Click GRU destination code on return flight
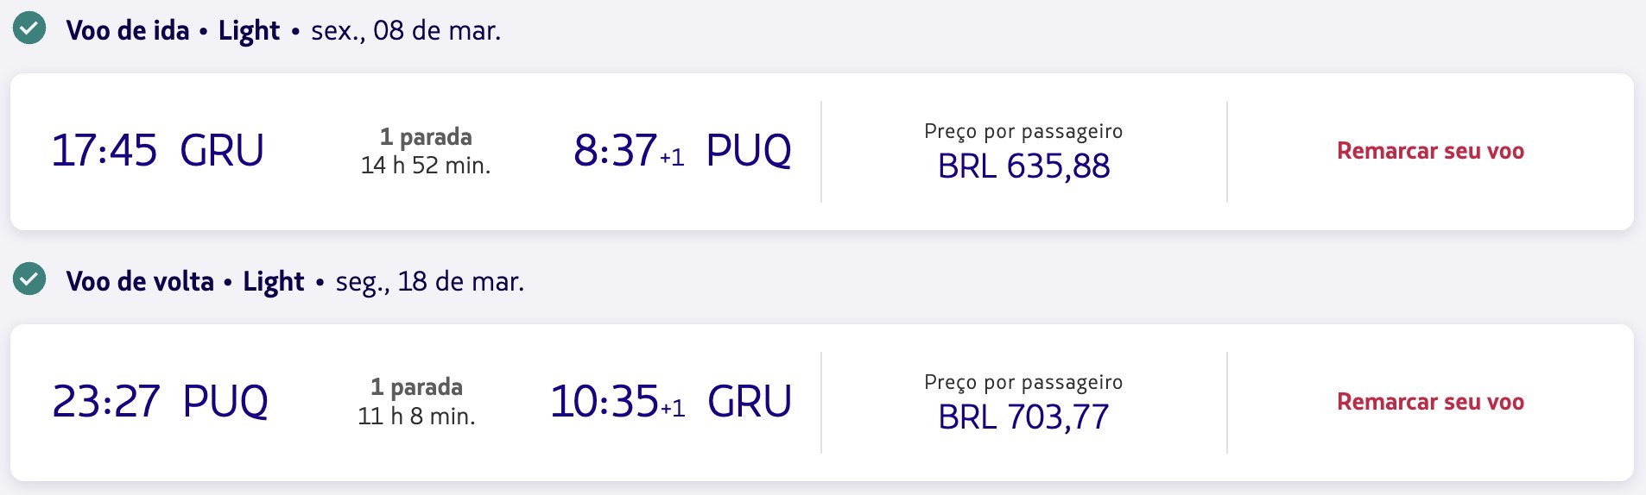Image resolution: width=1646 pixels, height=495 pixels. pyautogui.click(x=750, y=401)
